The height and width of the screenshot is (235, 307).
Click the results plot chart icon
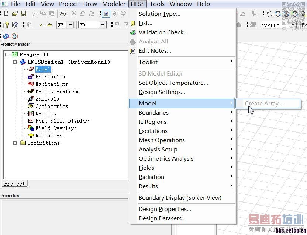pos(242,14)
